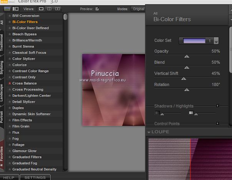Click the Blend slider handle

coord(187,68)
